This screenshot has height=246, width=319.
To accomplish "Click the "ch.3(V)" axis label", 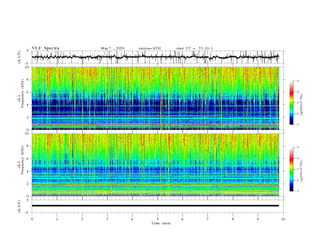I will point(19,206).
